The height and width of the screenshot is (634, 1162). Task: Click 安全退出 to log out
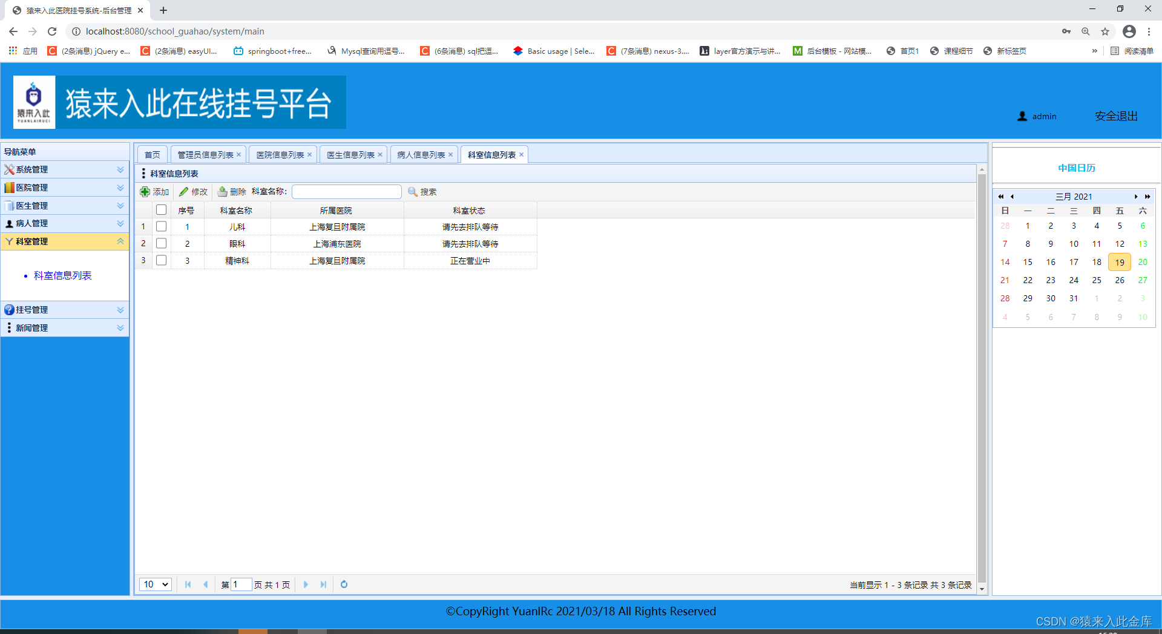tap(1116, 116)
